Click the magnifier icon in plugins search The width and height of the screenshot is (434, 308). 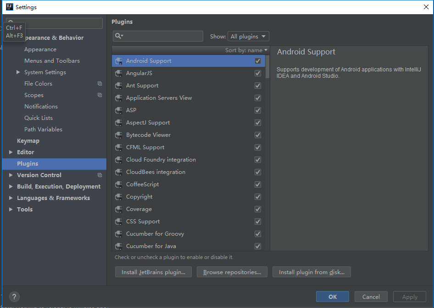point(119,36)
